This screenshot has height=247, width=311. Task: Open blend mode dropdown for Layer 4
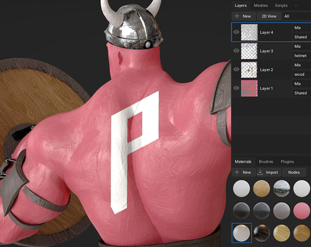(x=302, y=28)
